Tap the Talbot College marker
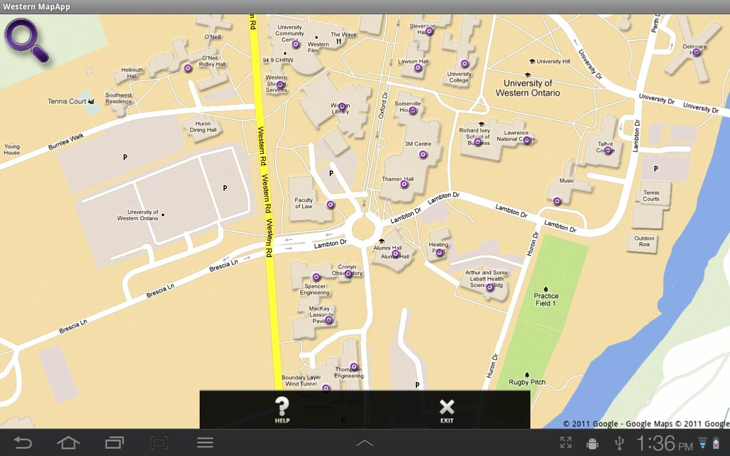 608,150
